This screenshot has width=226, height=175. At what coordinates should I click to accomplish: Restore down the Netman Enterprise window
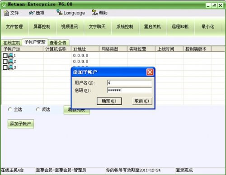click(x=214, y=6)
